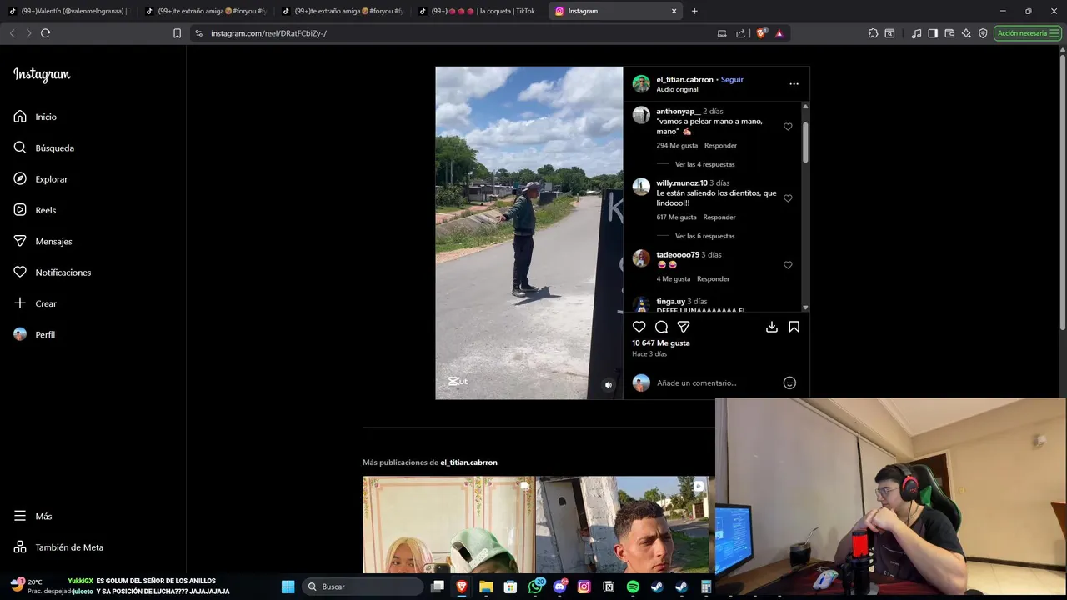
Task: Click the share page icon in address bar
Action: point(740,33)
